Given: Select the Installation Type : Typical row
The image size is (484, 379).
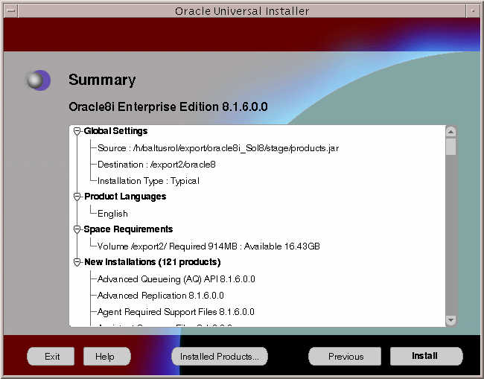Looking at the screenshot, I should [148, 181].
